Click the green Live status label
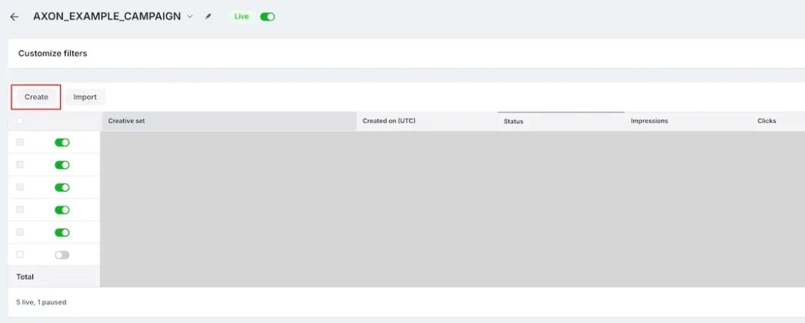 [241, 16]
